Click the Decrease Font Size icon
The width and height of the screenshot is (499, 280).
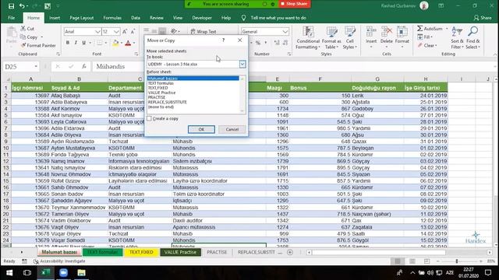(x=133, y=31)
